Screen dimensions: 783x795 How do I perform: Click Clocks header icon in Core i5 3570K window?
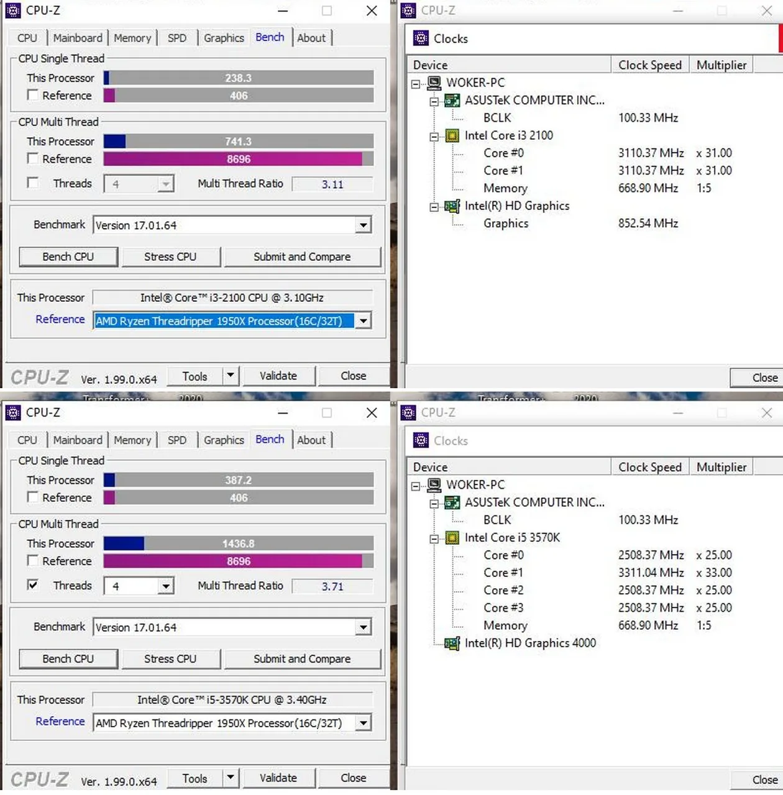click(421, 440)
